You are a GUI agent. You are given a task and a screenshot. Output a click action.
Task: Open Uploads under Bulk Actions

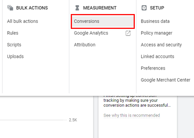(x=15, y=56)
